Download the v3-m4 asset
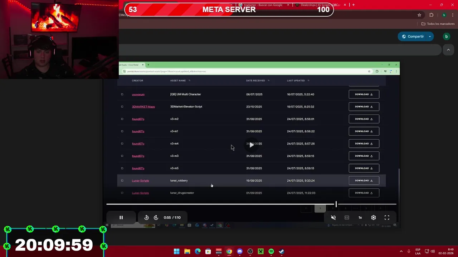 tap(364, 143)
